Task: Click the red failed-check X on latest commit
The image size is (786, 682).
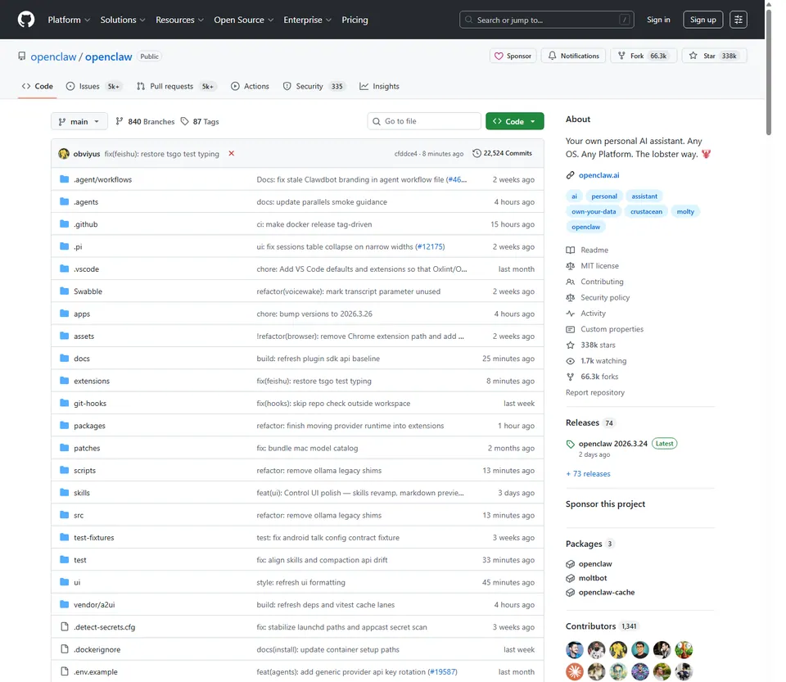Action: tap(231, 153)
